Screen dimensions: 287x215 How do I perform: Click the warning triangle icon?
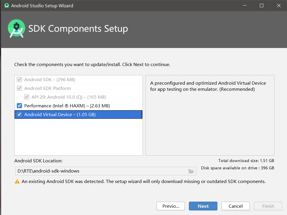click(x=17, y=182)
